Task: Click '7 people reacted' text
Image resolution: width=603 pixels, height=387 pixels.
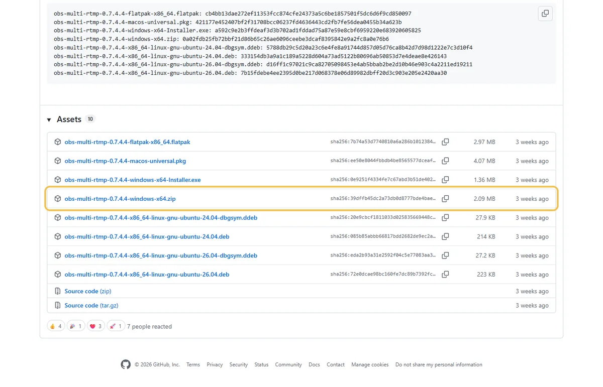Action: [149, 327]
